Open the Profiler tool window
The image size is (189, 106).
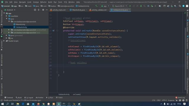40,97
